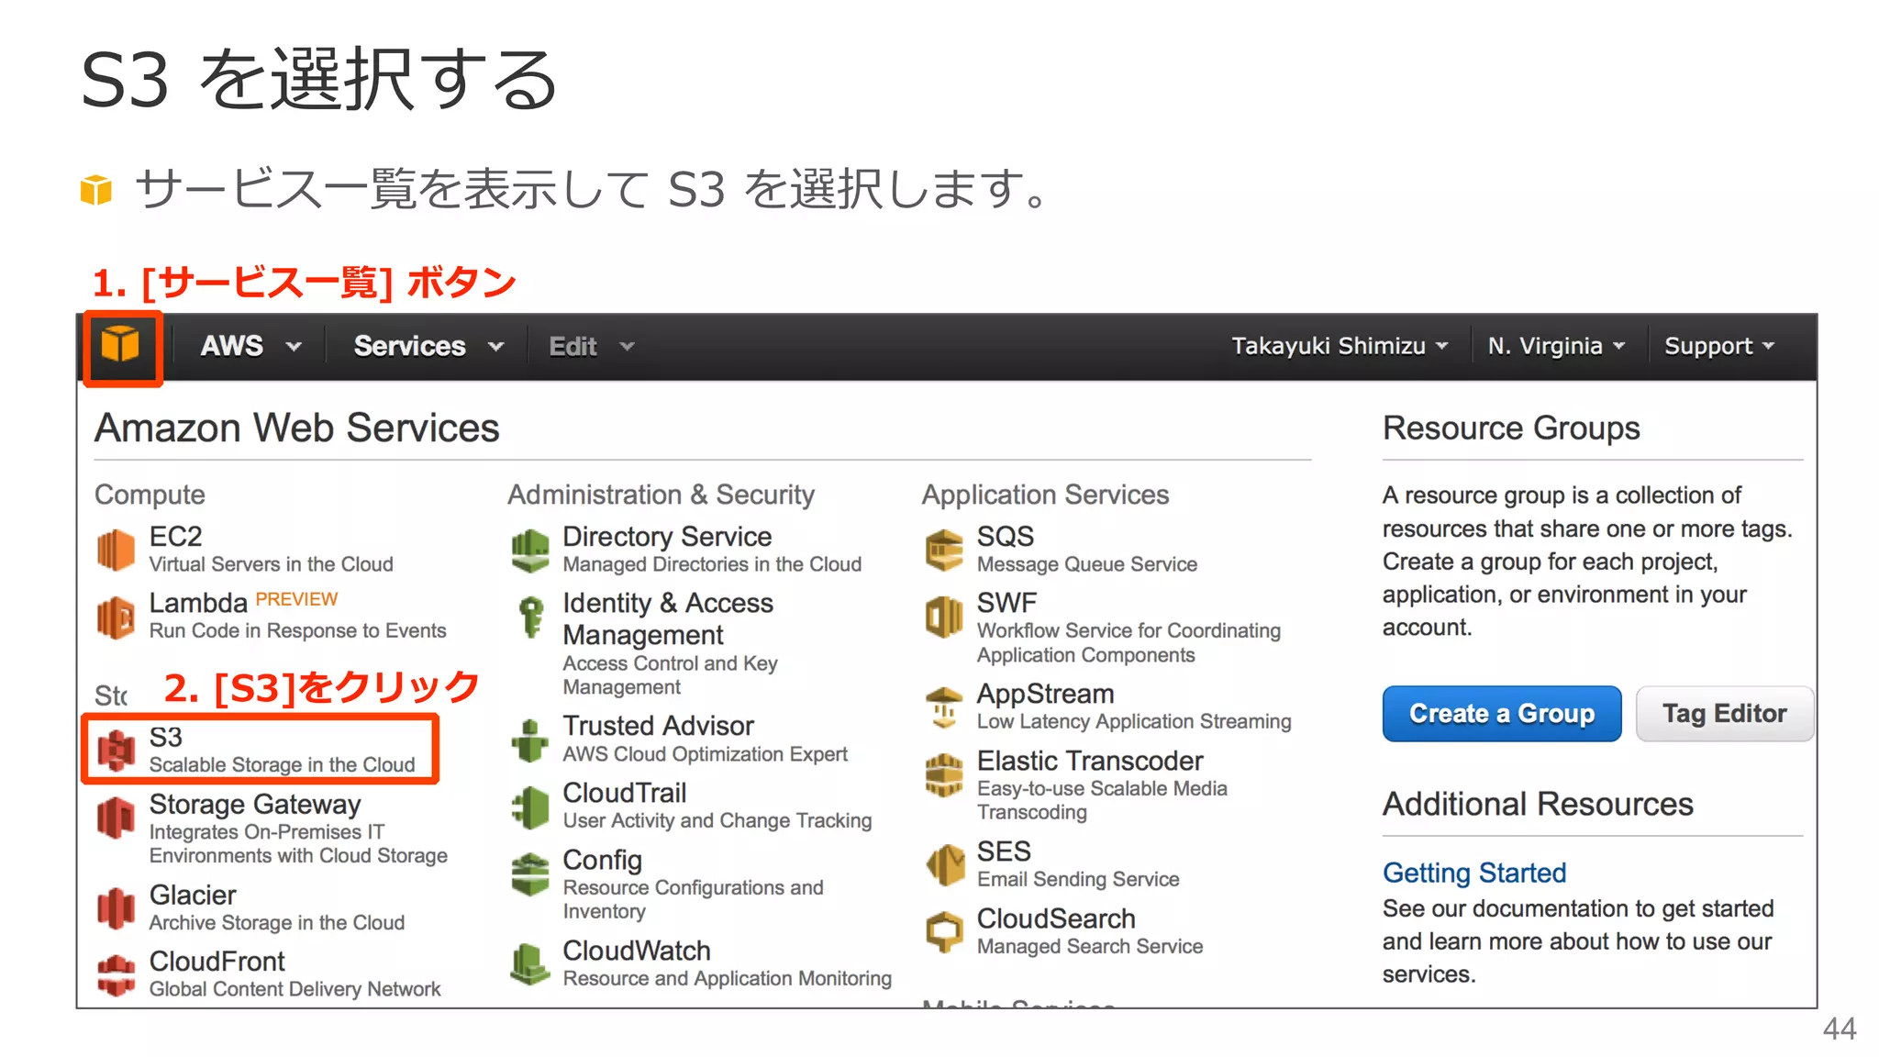Image resolution: width=1879 pixels, height=1057 pixels.
Task: Open the Trusted Advisor link
Action: [658, 726]
